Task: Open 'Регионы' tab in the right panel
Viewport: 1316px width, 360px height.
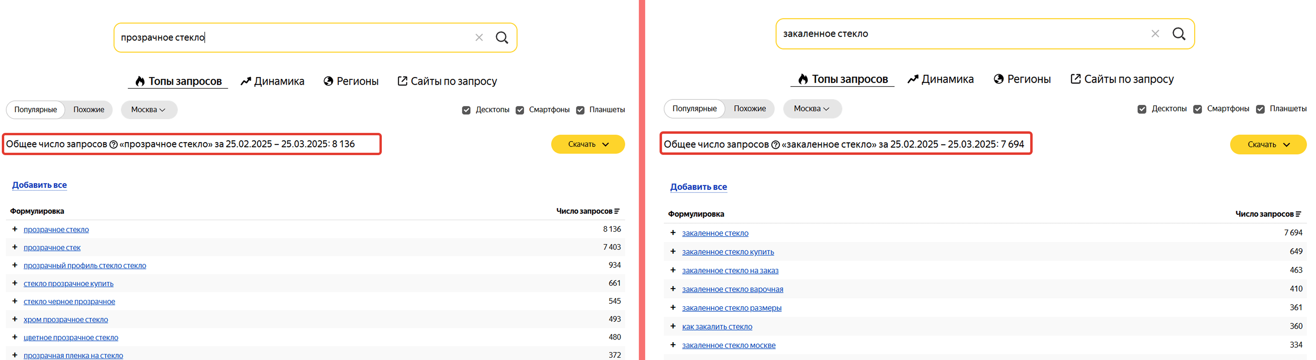Action: click(x=1022, y=79)
